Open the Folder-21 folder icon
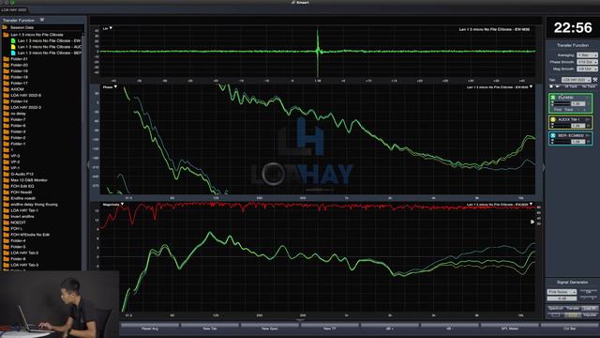Viewport: 600px width, 338px height. coord(6,59)
